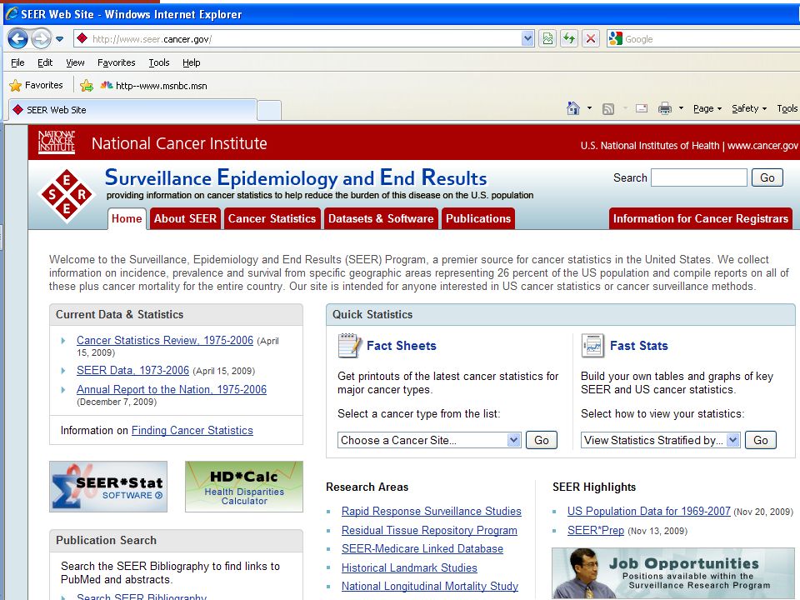Image resolution: width=800 pixels, height=600 pixels.
Task: Click the SEER*Stat Software banner
Action: (108, 487)
